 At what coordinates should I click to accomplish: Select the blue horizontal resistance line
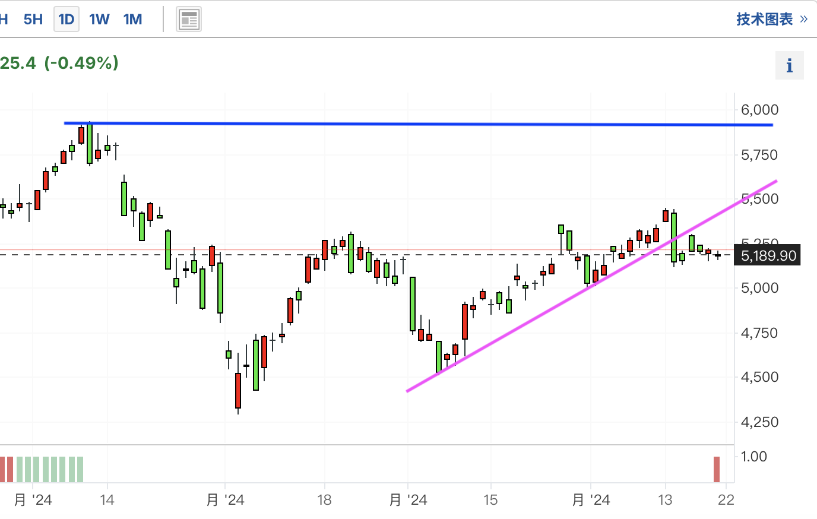(x=419, y=124)
